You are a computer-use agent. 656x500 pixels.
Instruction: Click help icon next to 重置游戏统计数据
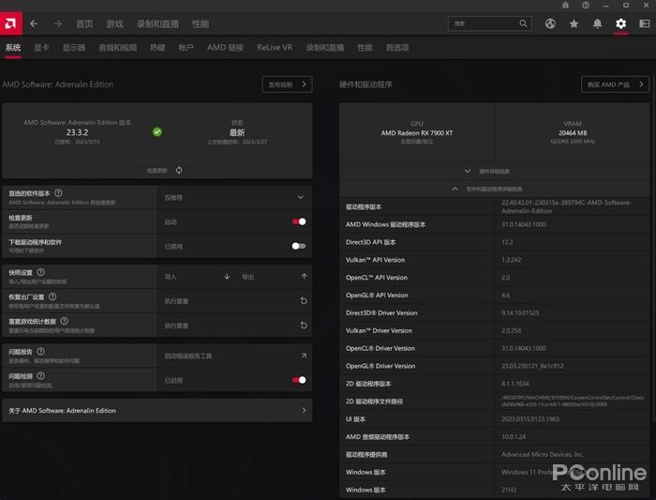65,321
